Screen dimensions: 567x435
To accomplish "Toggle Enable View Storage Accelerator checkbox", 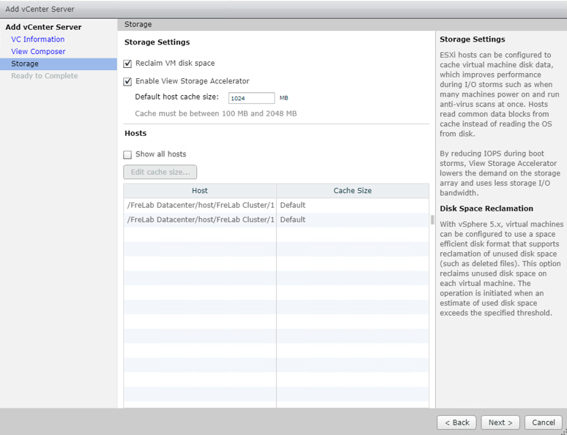I will pyautogui.click(x=128, y=82).
